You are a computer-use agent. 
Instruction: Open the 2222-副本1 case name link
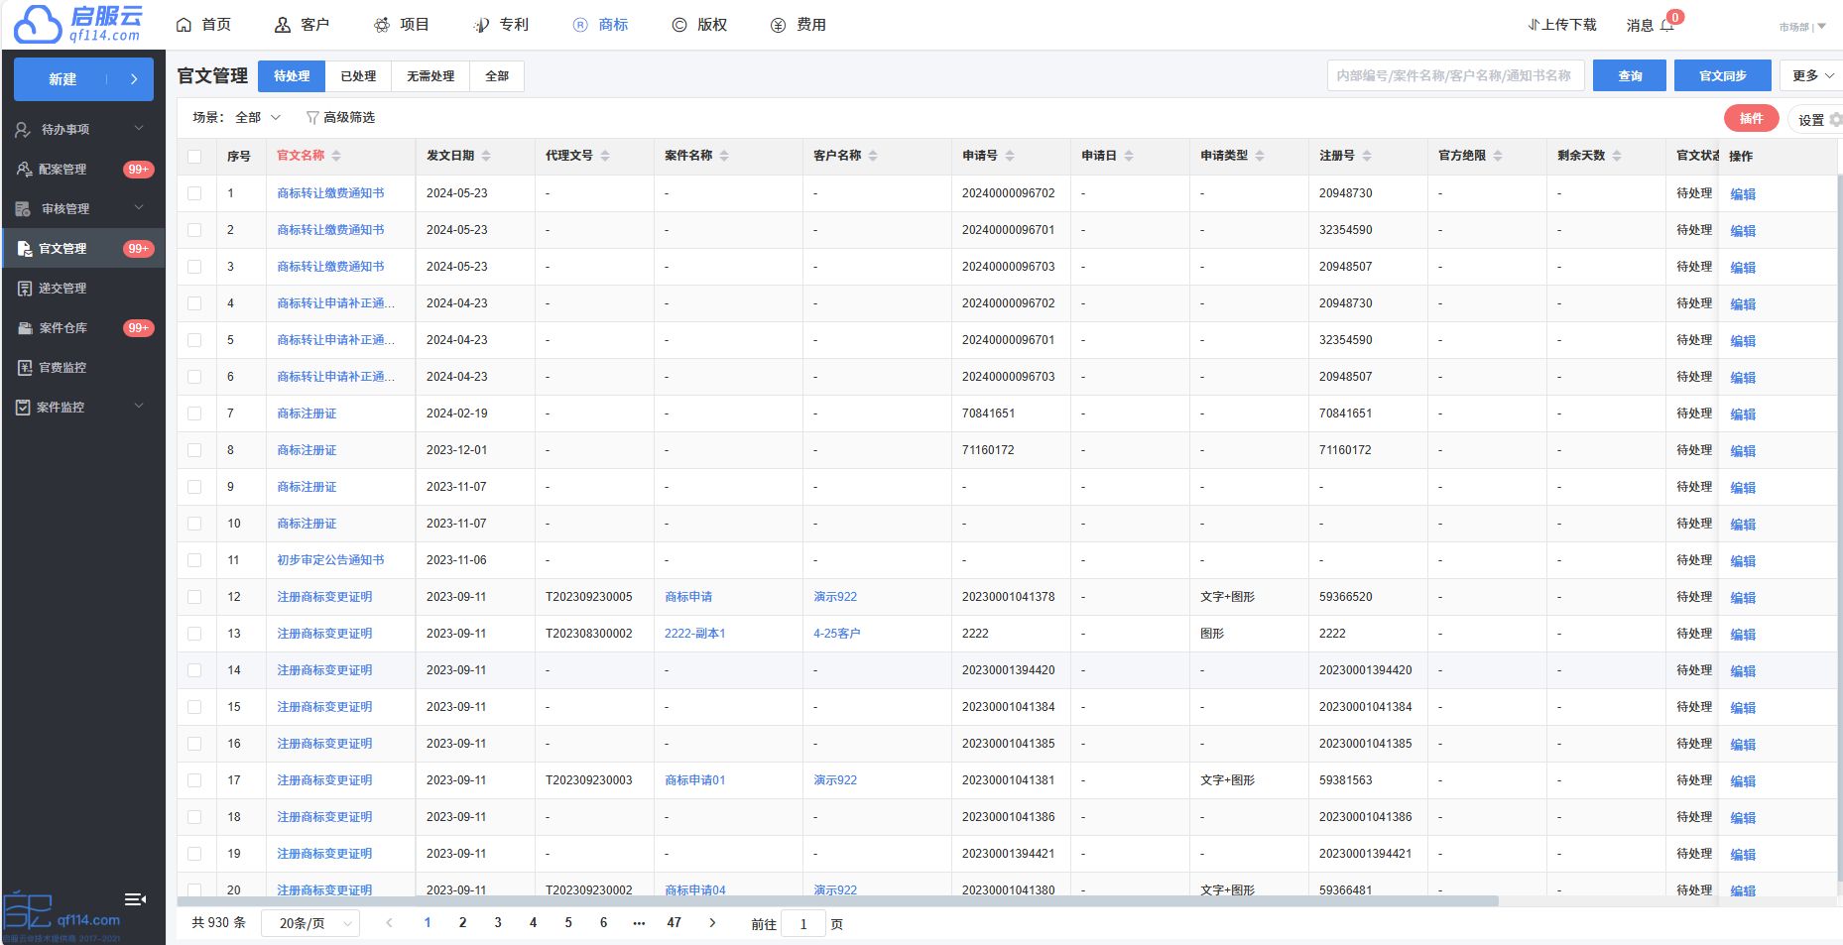tap(694, 634)
